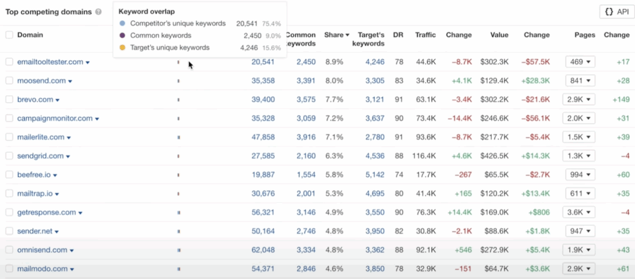Sort the table by Share column
Viewport: 635px width, 279px height.
pyautogui.click(x=337, y=35)
